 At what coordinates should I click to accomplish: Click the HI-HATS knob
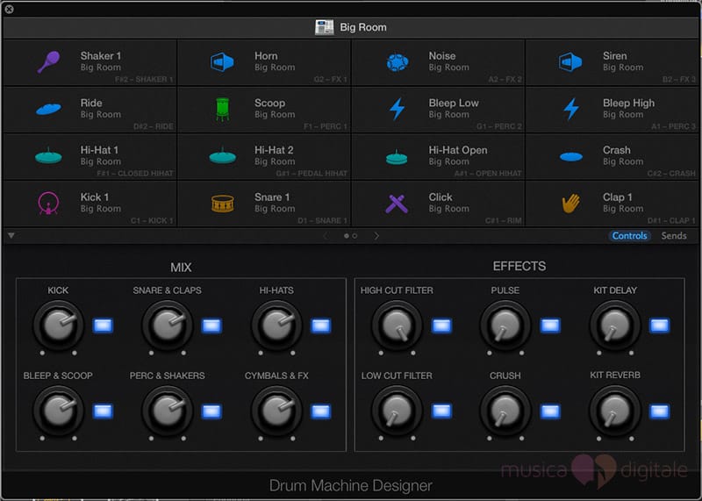276,326
